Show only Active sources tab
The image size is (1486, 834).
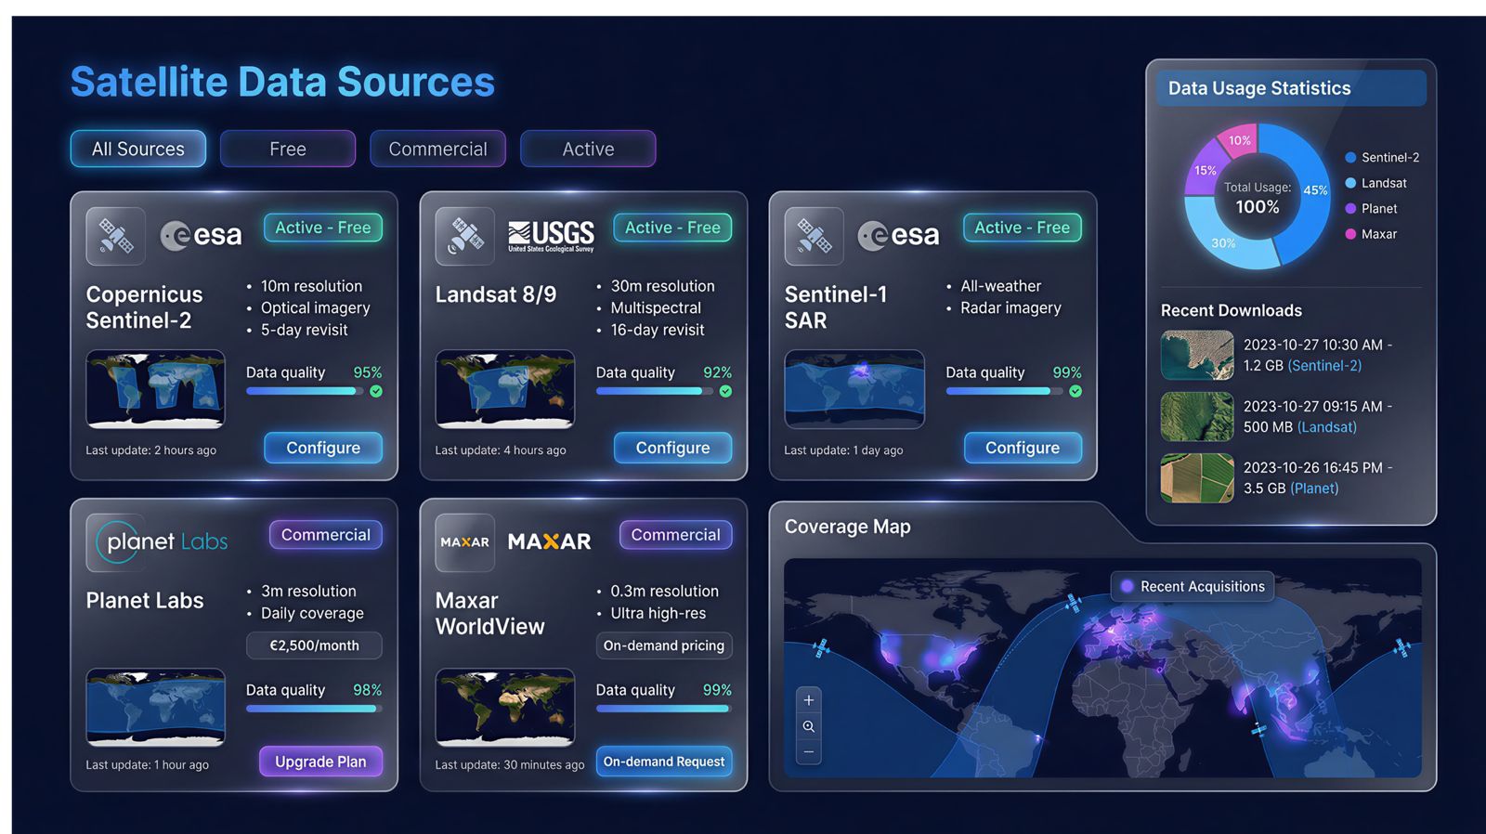(588, 150)
